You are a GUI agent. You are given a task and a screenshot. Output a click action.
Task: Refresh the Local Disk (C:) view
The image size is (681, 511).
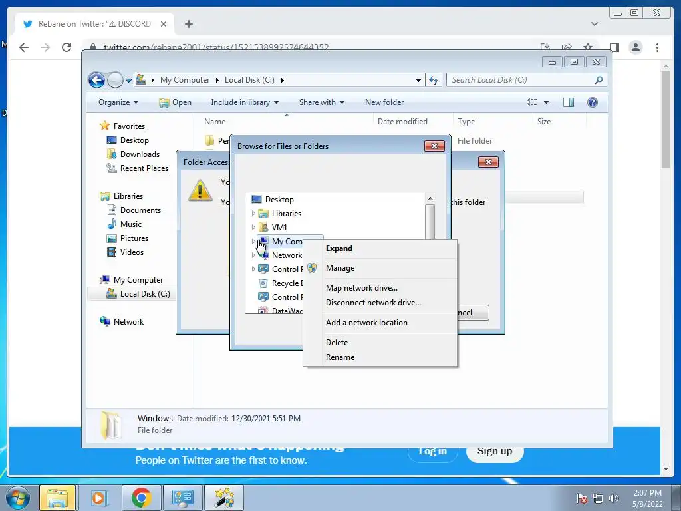(434, 80)
